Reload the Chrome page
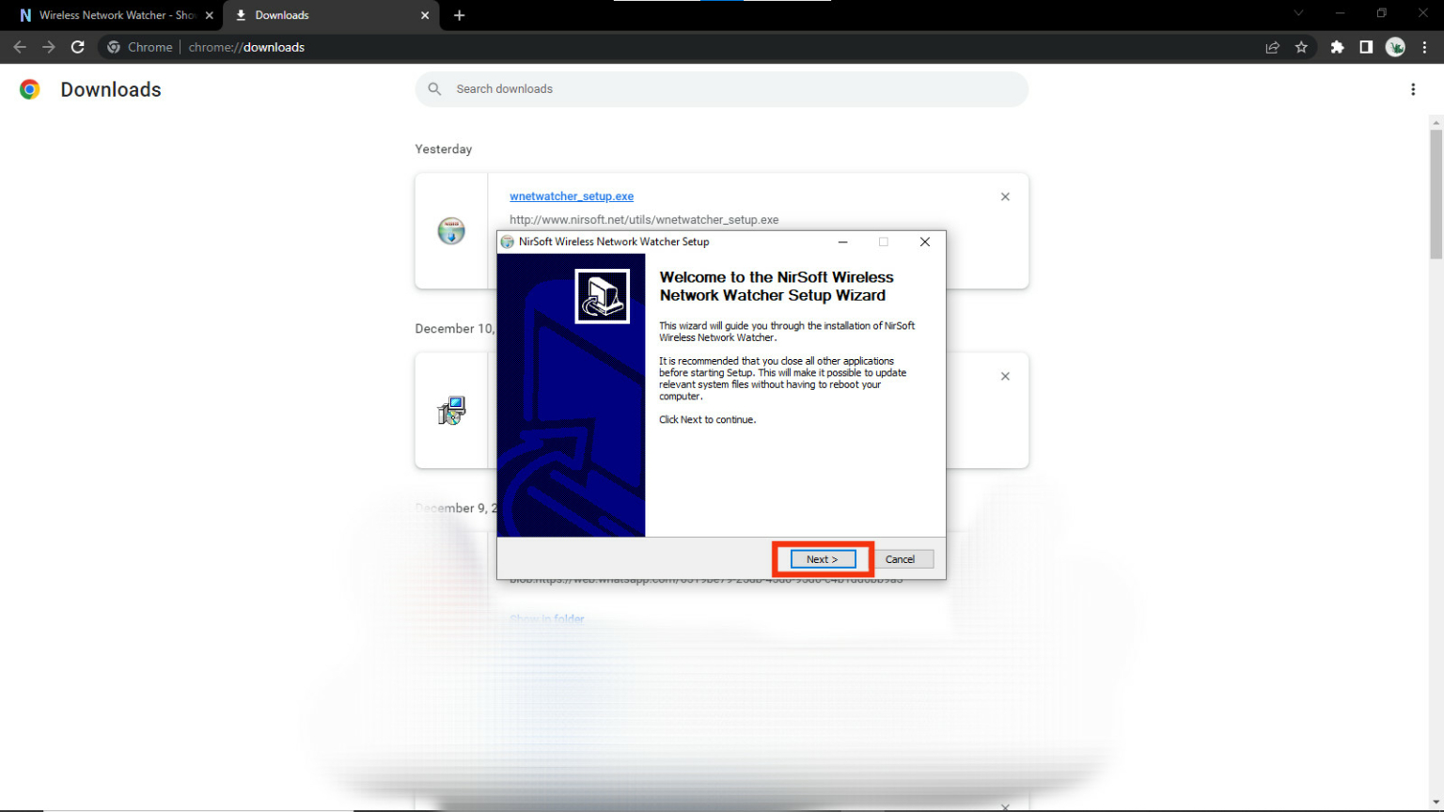 (78, 47)
